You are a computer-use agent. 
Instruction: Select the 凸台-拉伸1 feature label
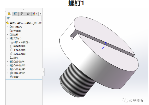[x=19, y=62]
